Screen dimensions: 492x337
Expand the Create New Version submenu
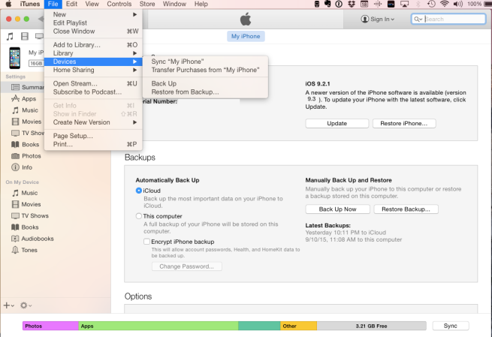[x=95, y=122]
